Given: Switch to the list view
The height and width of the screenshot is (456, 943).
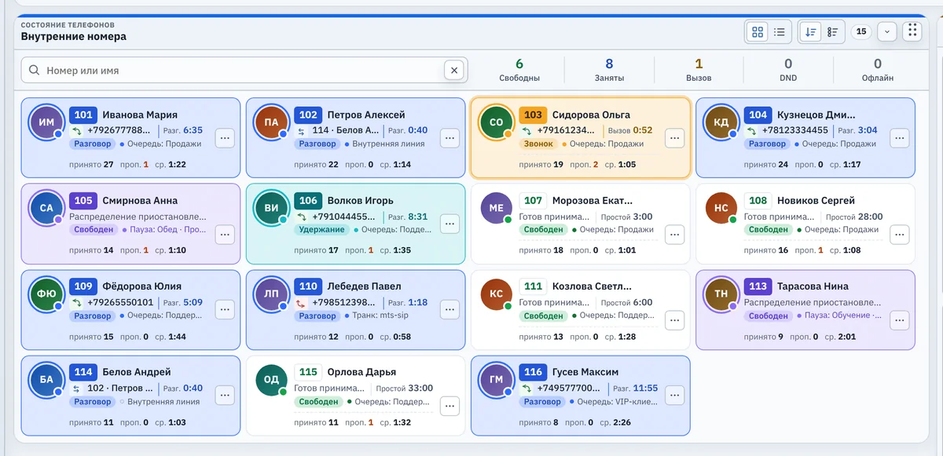Looking at the screenshot, I should point(780,32).
